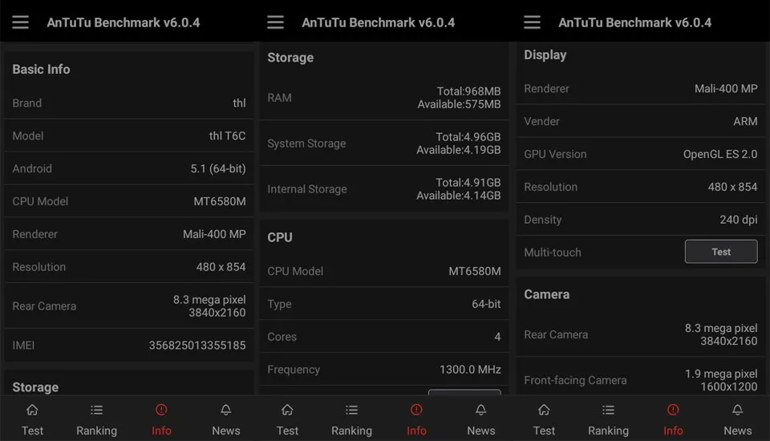Click AnTuTu Benchmark v6.0.4 title in right screen
This screenshot has width=770, height=441.
[635, 22]
